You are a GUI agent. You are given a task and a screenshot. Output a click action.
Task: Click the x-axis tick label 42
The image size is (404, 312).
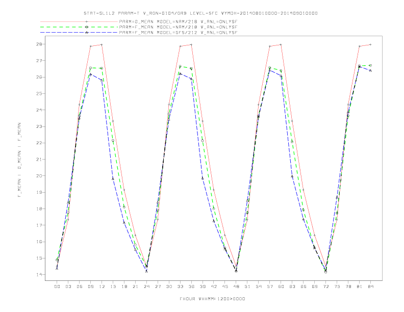tap(214, 287)
